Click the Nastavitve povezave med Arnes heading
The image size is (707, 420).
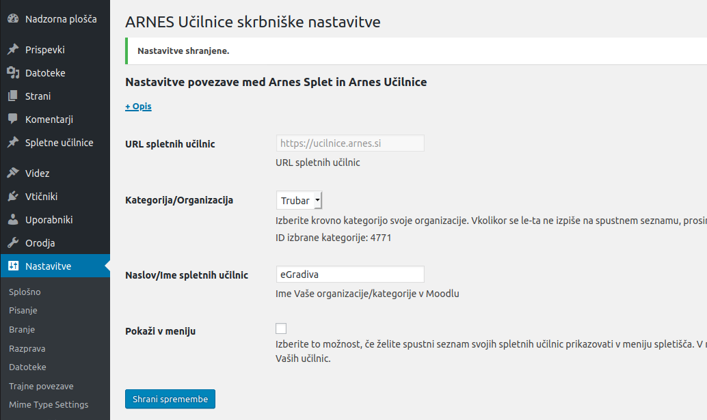coord(276,82)
